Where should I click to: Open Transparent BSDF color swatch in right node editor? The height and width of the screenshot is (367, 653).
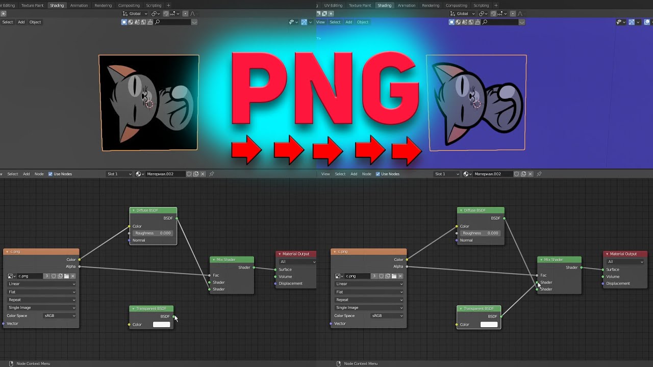[x=489, y=325]
